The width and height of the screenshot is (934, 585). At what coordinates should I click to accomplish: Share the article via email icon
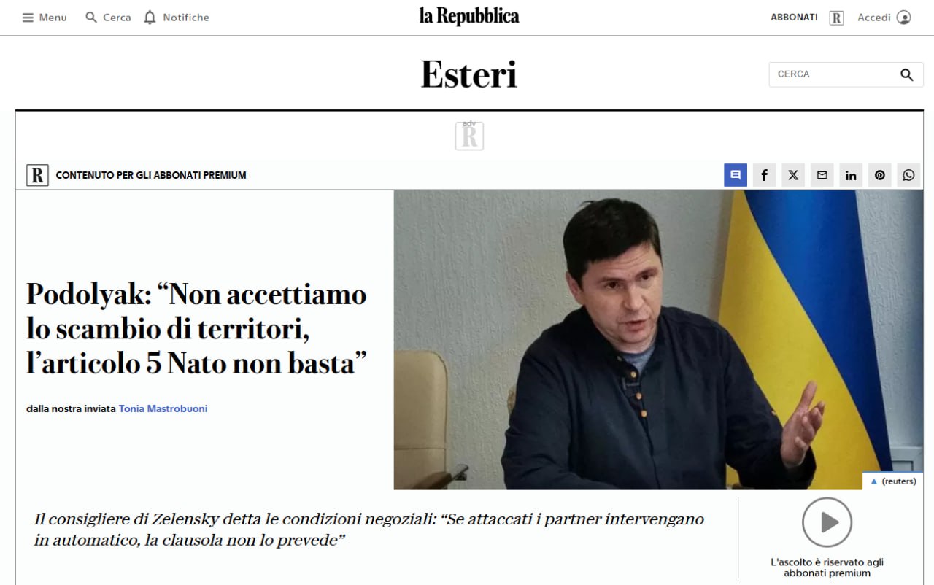click(822, 175)
